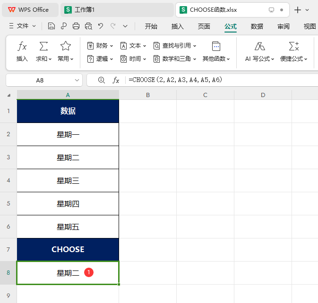Switch to the 数据 ribbon tab
The height and width of the screenshot is (303, 318).
(x=257, y=26)
